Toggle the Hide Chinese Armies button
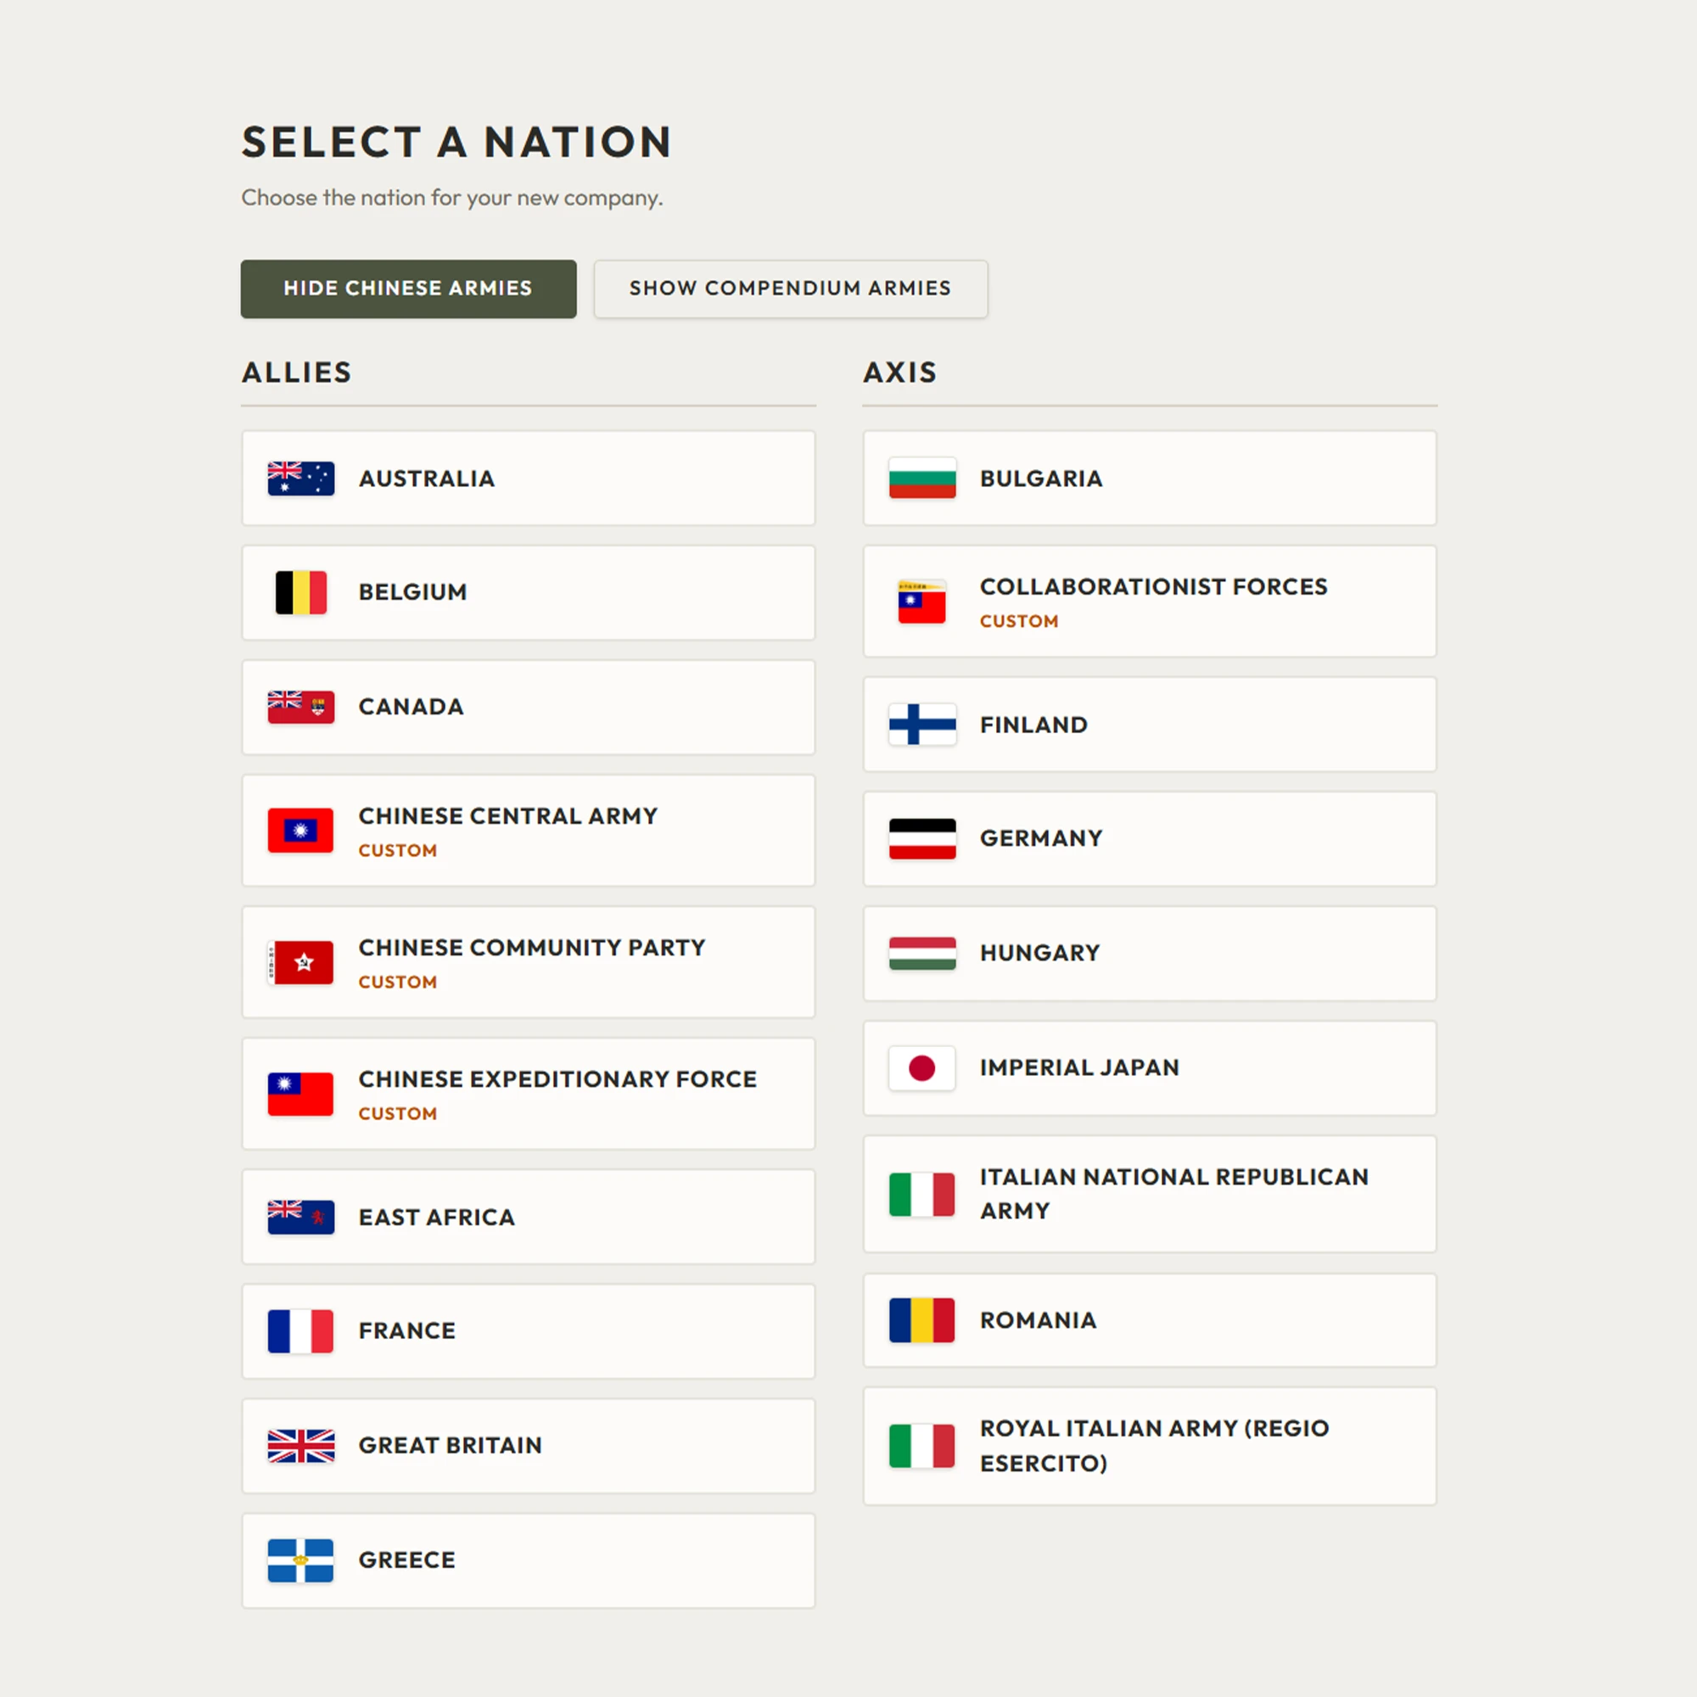 coord(408,288)
